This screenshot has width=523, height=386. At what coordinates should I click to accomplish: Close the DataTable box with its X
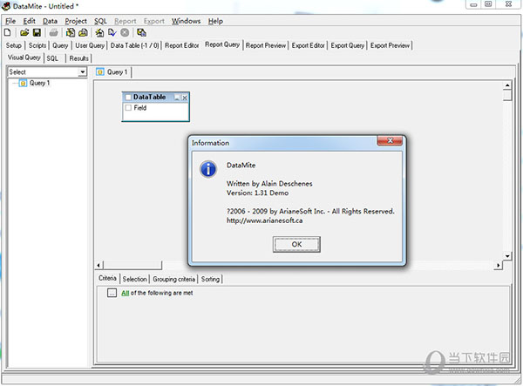(185, 98)
